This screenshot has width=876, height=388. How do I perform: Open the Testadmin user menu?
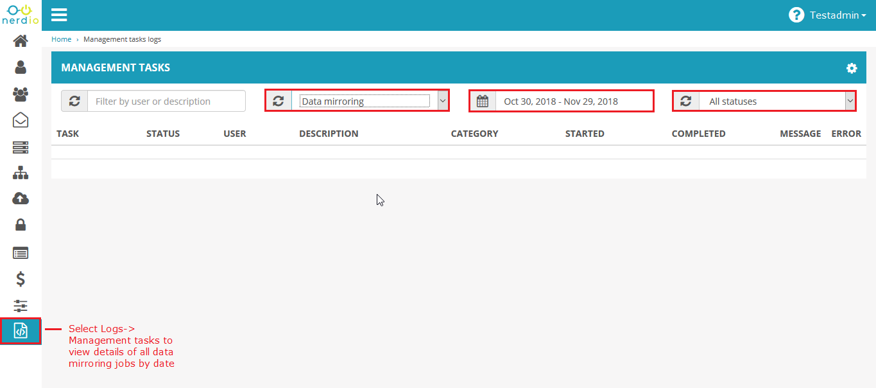click(837, 15)
